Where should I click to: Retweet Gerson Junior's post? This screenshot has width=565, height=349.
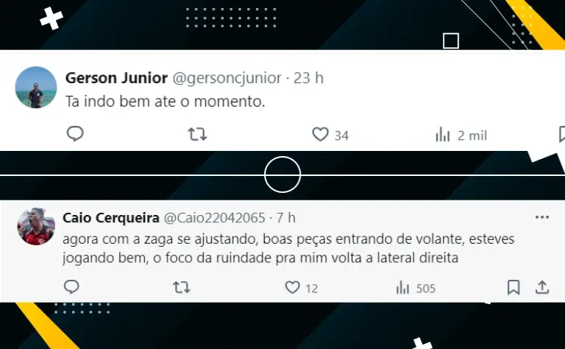coord(197,135)
